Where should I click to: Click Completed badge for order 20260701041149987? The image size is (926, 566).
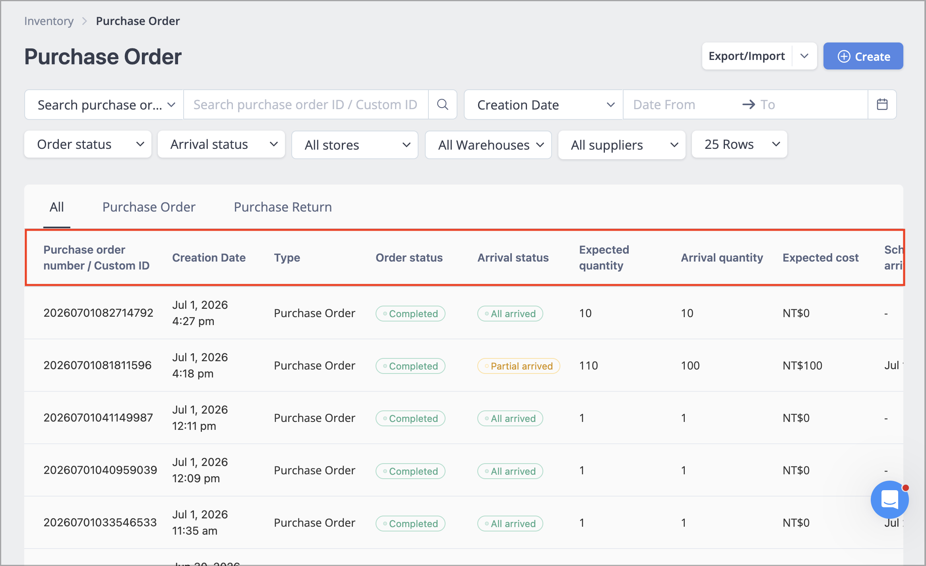point(411,418)
